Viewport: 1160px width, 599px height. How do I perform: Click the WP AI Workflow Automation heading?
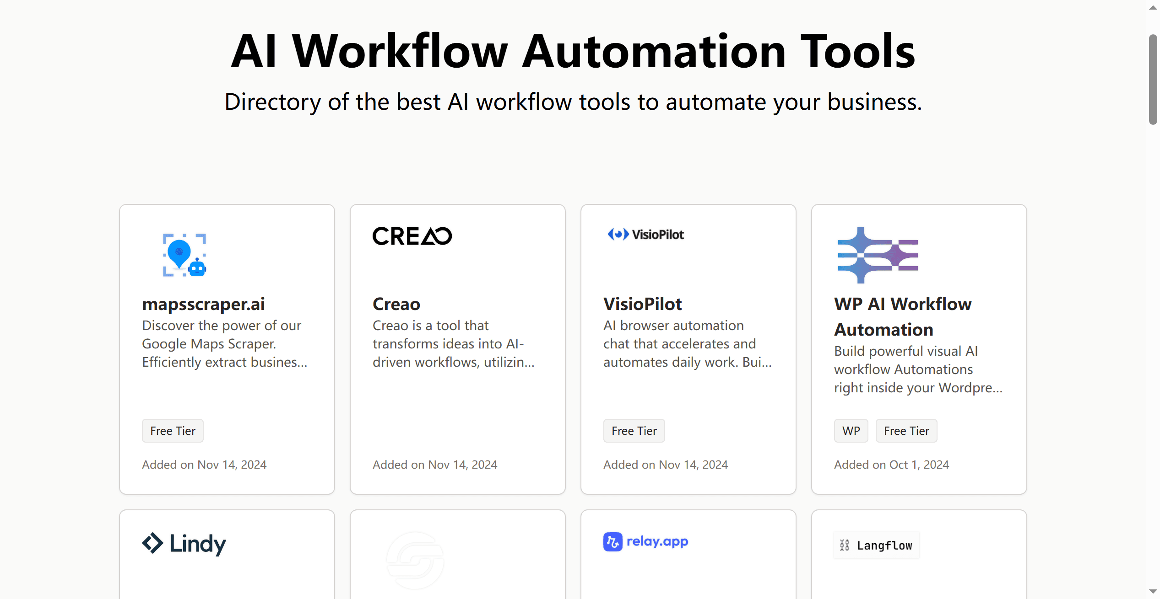click(902, 316)
